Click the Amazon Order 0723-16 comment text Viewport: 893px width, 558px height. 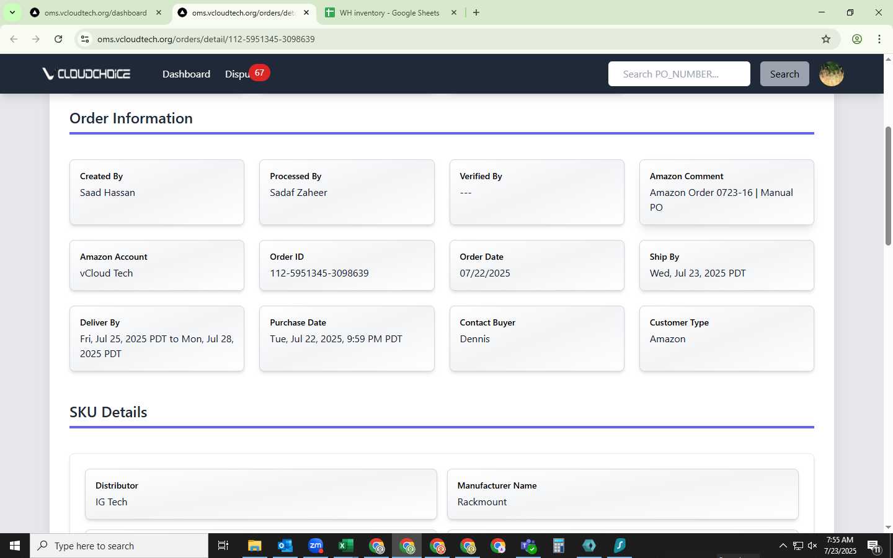tap(721, 200)
